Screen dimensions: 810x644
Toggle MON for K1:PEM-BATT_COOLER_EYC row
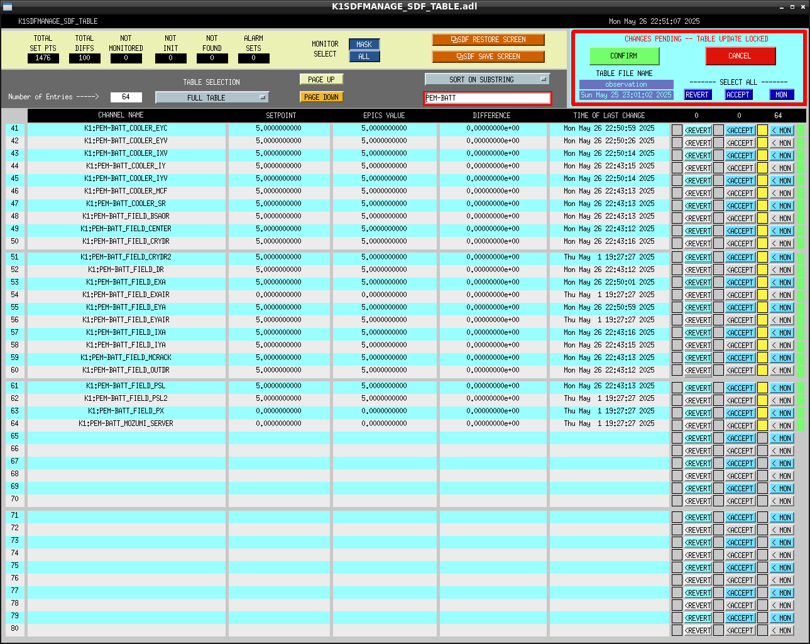(782, 131)
